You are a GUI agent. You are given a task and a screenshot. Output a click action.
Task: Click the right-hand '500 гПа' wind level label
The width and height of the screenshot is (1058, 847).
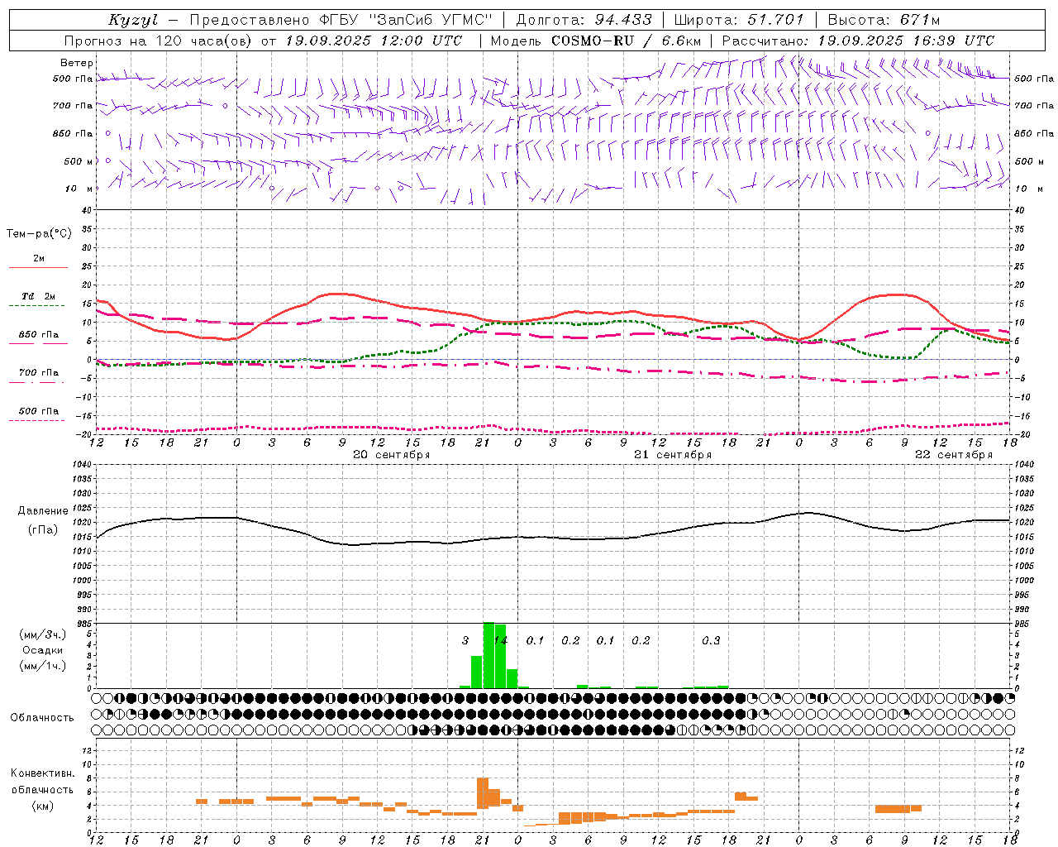[x=1034, y=79]
